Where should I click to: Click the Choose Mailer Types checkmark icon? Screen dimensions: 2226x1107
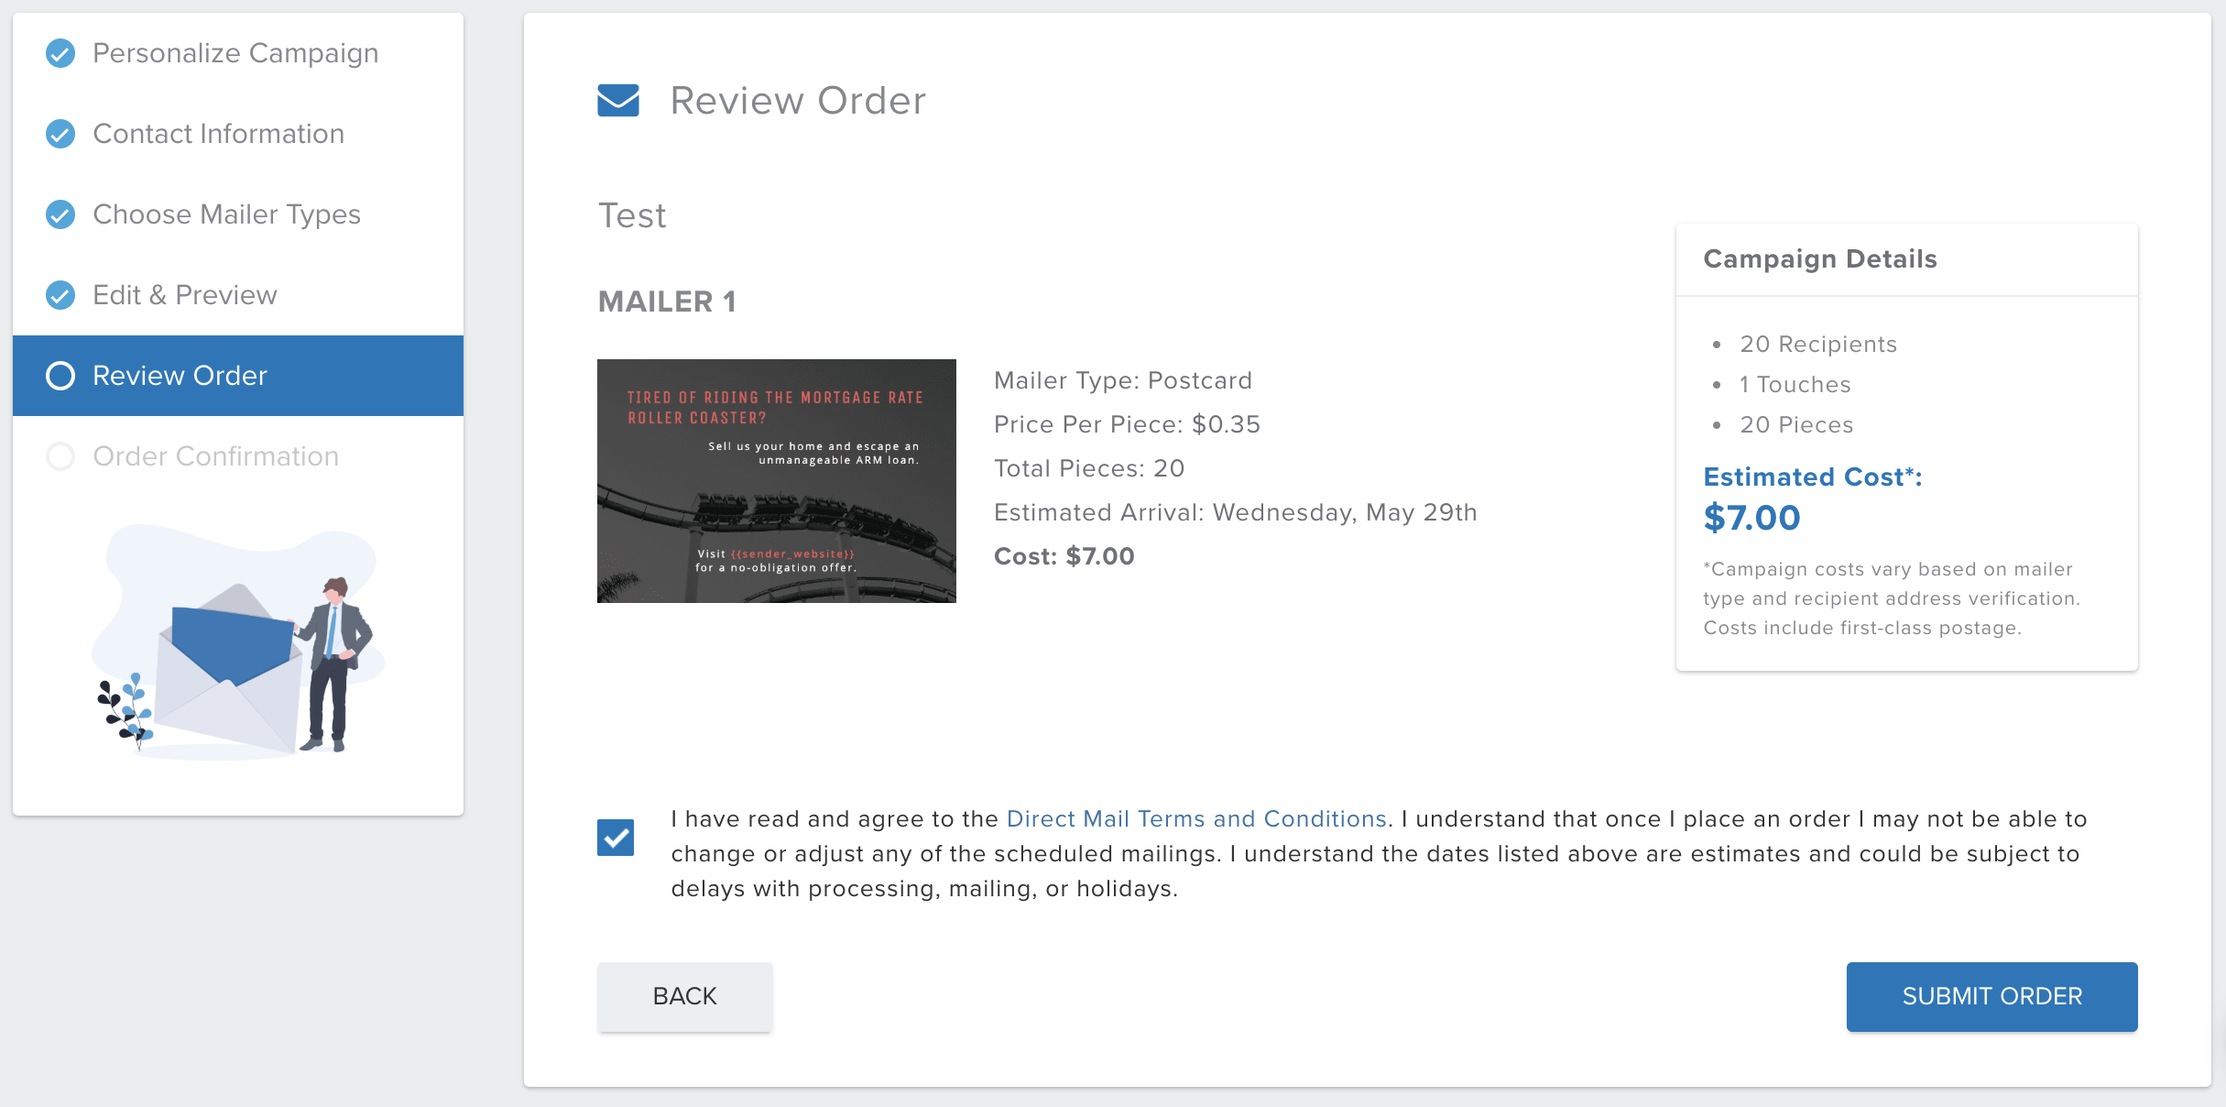(x=60, y=214)
